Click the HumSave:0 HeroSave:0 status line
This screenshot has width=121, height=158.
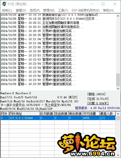(16, 93)
